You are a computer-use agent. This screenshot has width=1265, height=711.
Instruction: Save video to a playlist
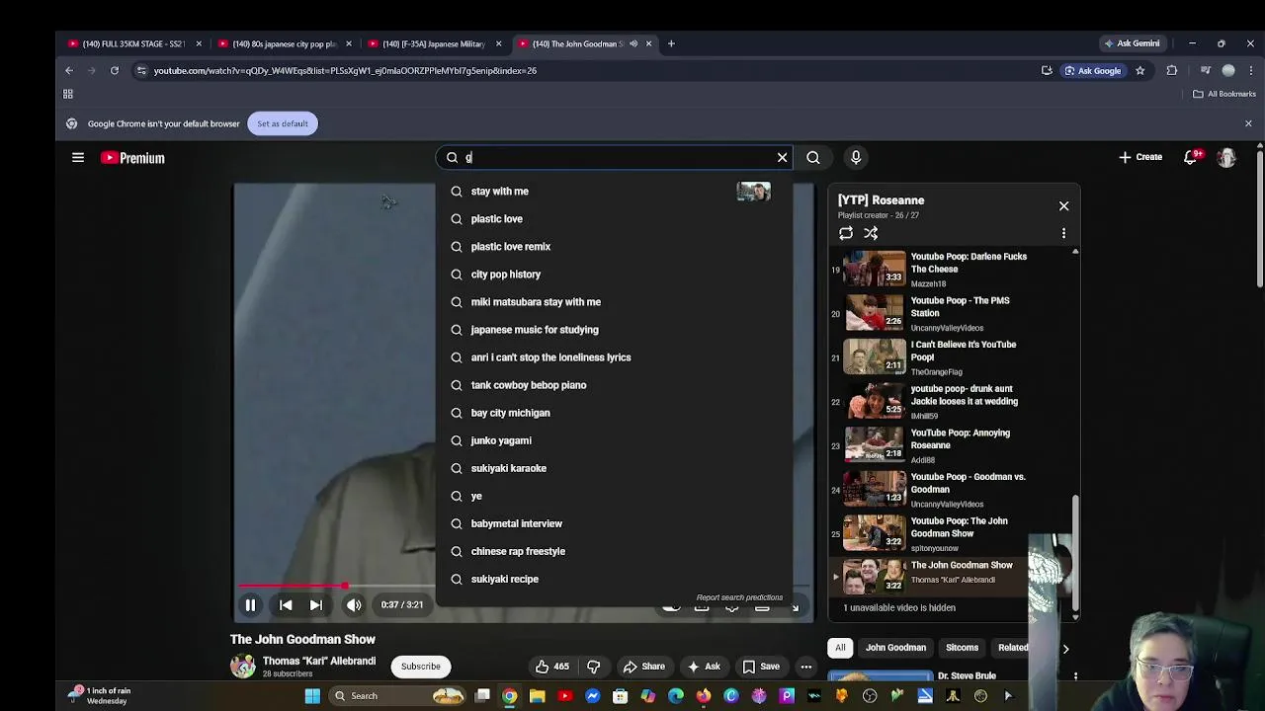[x=760, y=667]
